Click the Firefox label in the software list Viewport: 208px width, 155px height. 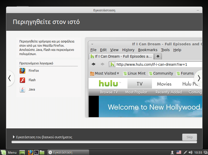pos(34,70)
